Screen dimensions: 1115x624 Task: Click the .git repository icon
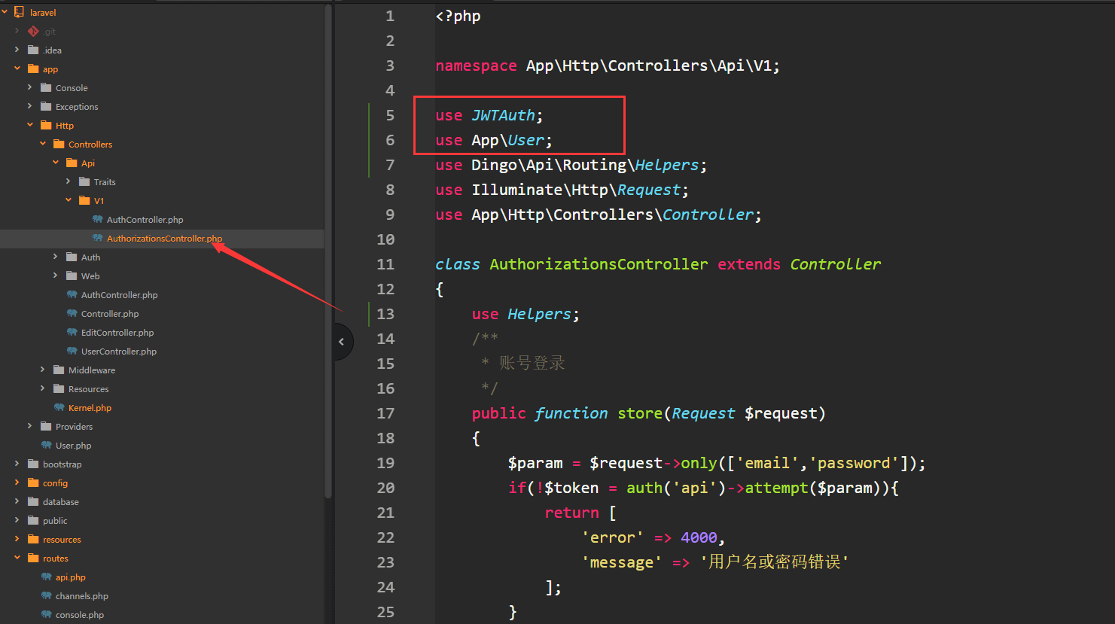[x=33, y=31]
